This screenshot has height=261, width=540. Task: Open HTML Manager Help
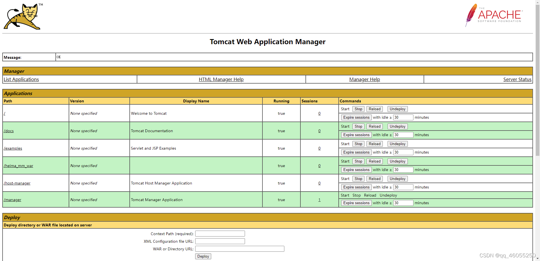click(221, 79)
